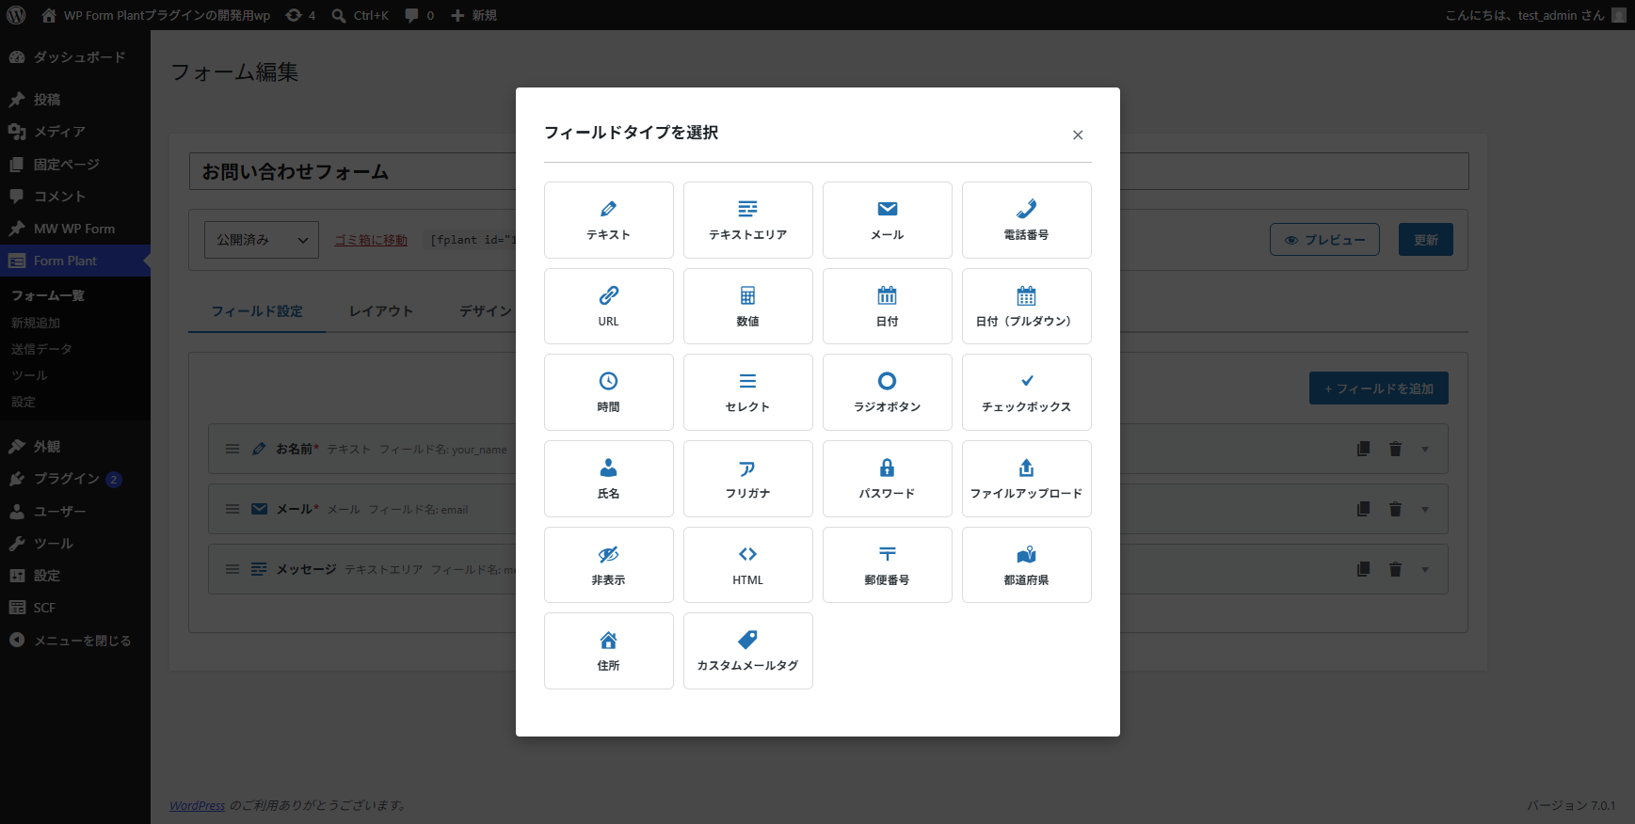Open SCF in the sidebar
This screenshot has width=1635, height=824.
pyautogui.click(x=75, y=608)
